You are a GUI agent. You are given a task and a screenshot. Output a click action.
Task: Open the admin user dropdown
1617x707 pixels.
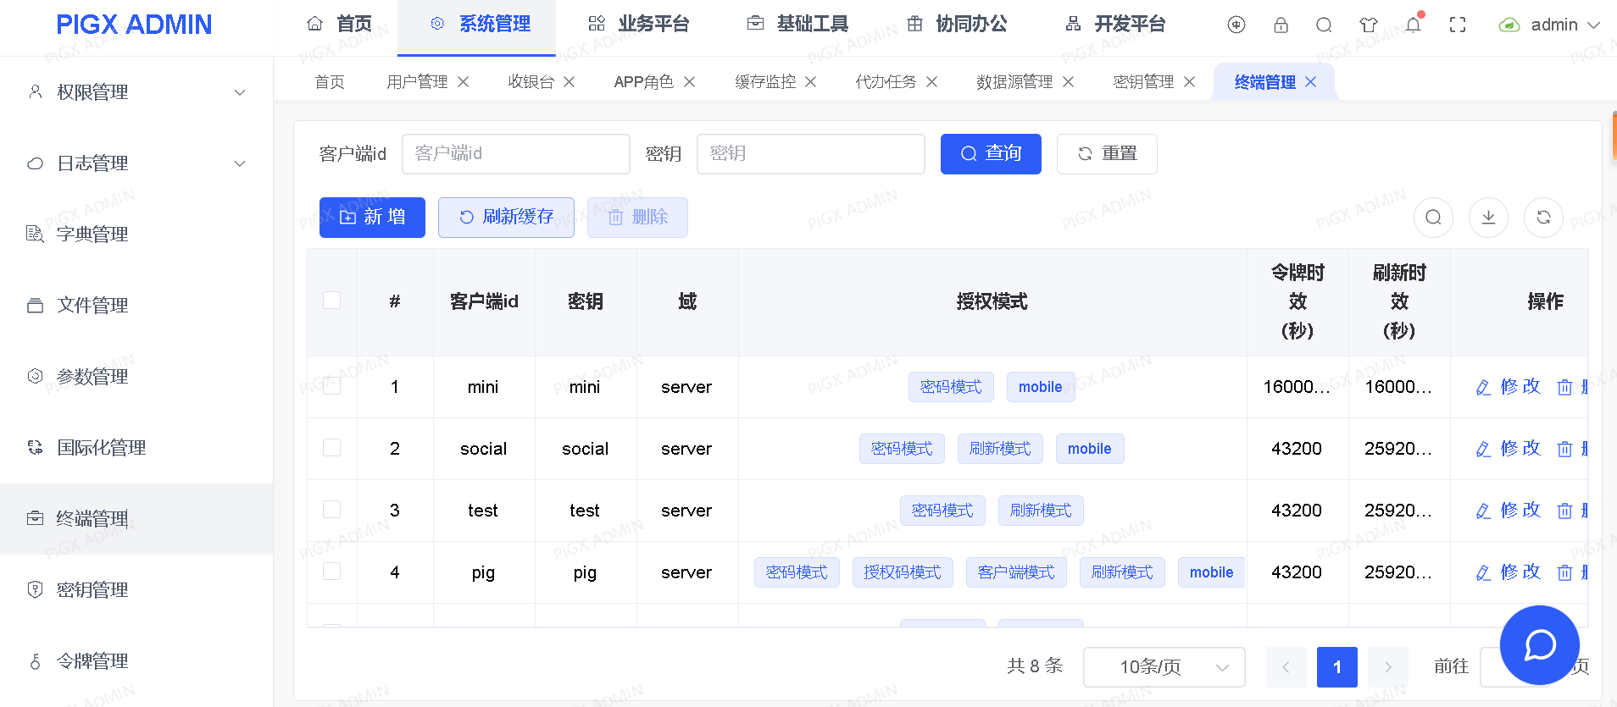coord(1549,25)
